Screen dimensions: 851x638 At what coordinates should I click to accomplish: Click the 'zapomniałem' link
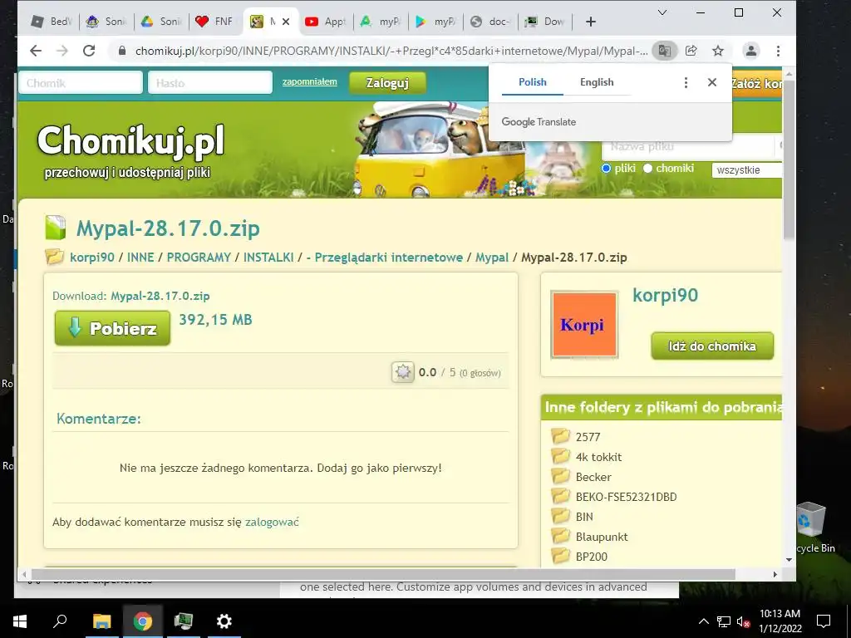click(x=309, y=82)
